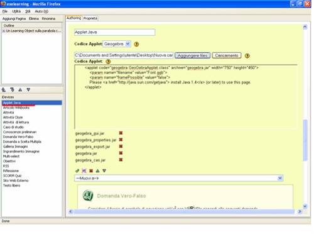Open the Geogebra applet type dropdown

coord(127,44)
